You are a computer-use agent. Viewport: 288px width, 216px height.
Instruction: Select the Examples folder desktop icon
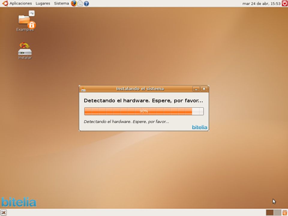[x=25, y=21]
